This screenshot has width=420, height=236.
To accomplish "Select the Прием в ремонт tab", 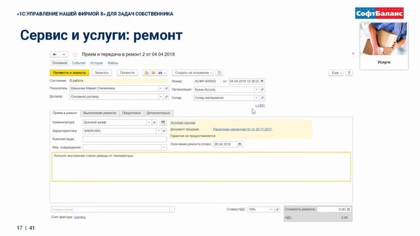I will (x=65, y=113).
